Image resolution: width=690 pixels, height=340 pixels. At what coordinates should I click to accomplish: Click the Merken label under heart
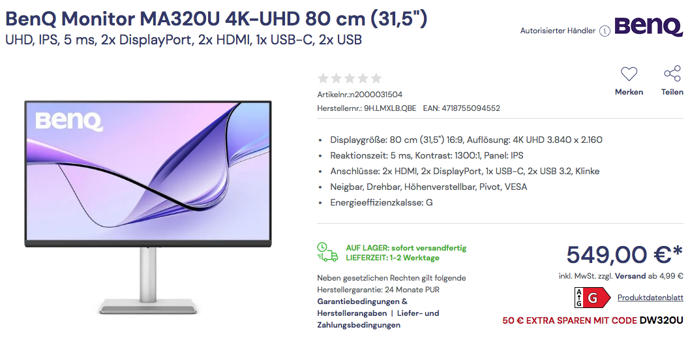click(x=629, y=92)
